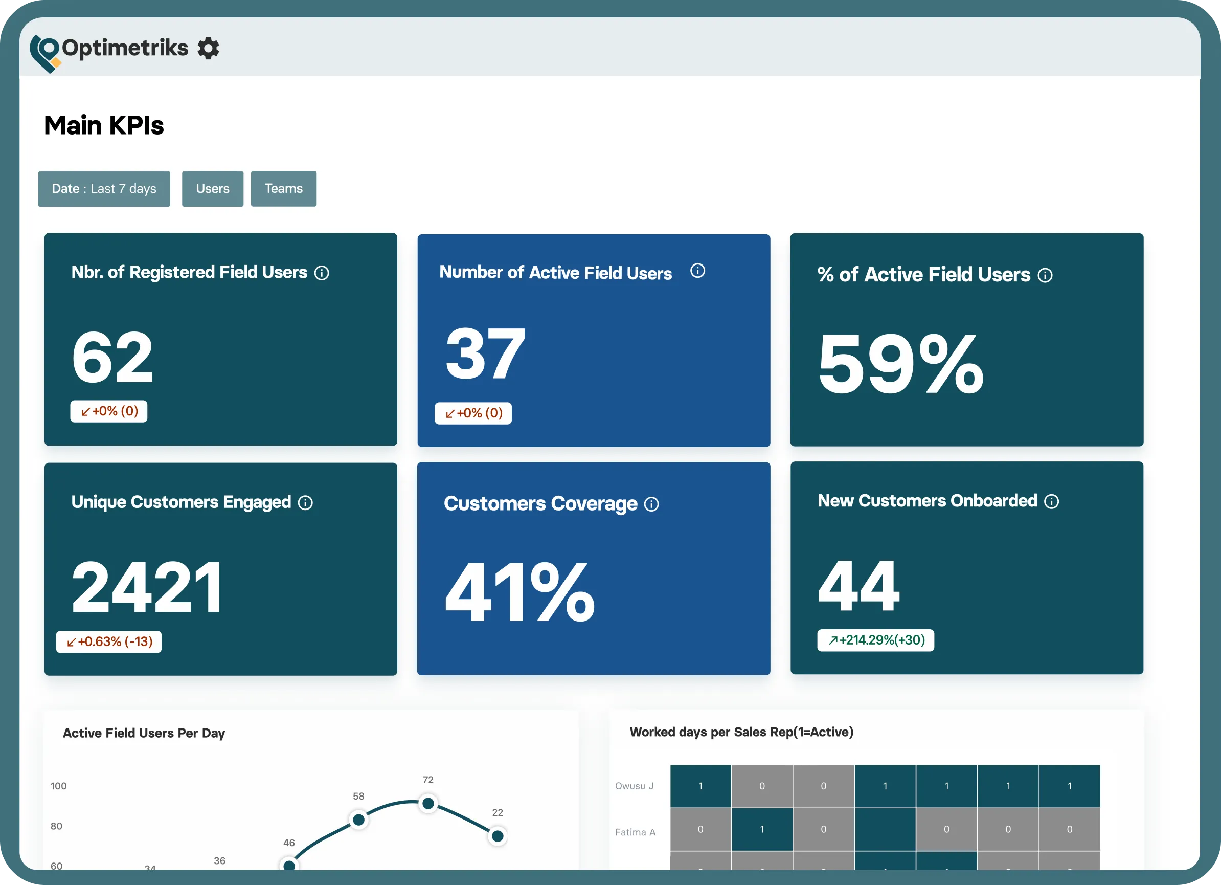
Task: Click the Fatima A row label
Action: (x=635, y=832)
